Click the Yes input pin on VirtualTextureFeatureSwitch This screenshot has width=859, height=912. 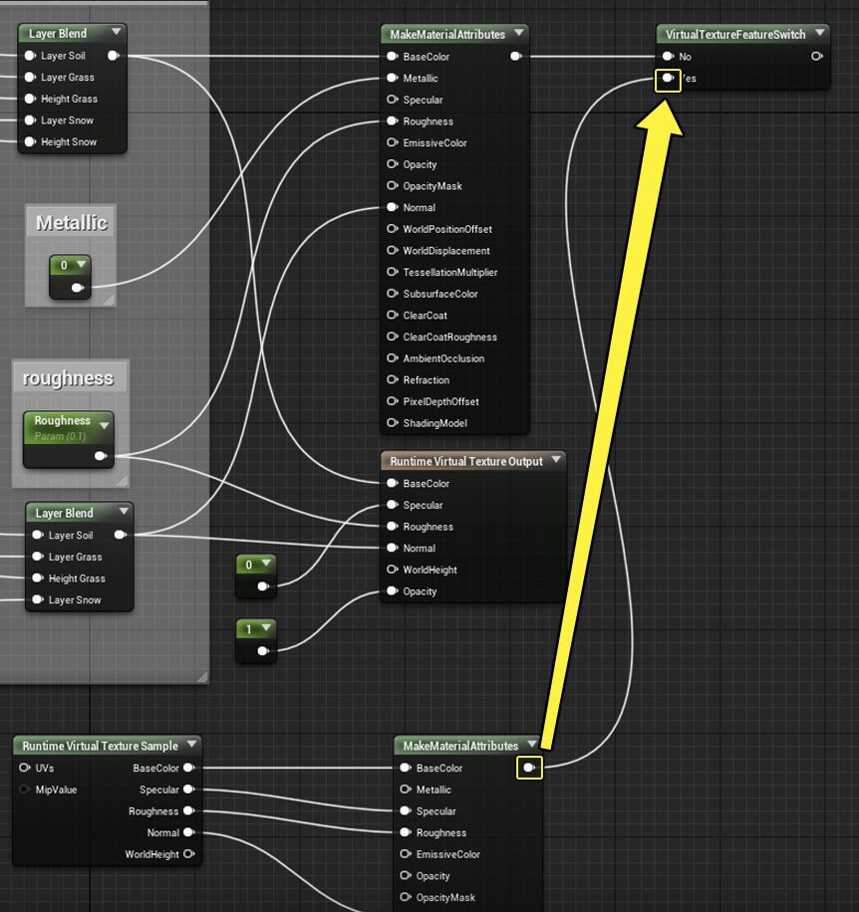[668, 79]
